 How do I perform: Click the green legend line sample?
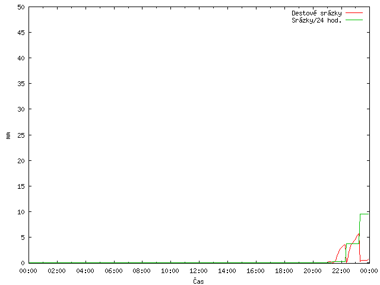tap(354, 20)
